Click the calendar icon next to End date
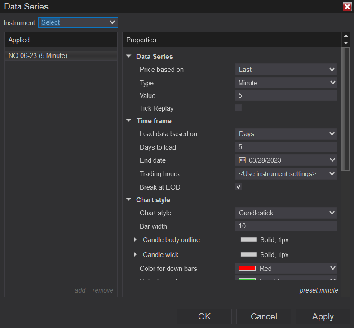Viewport: 354px width, 328px height. coord(242,160)
